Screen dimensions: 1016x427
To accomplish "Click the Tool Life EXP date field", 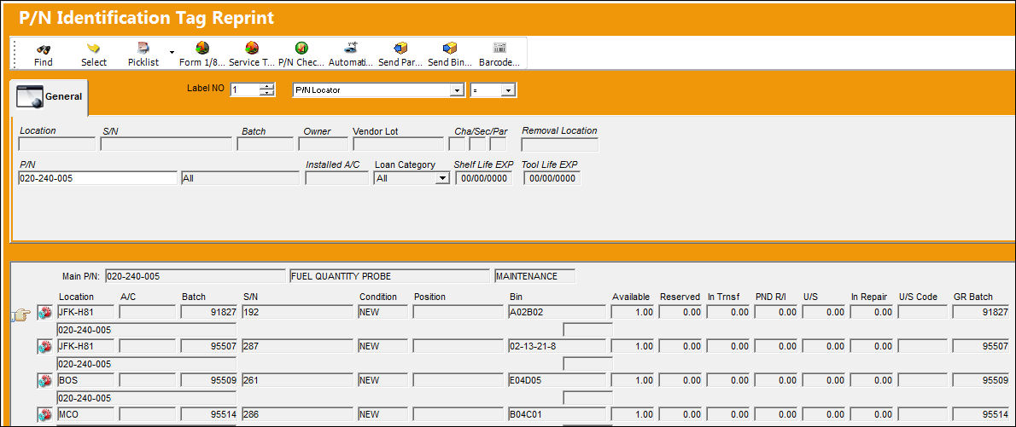I will pyautogui.click(x=552, y=178).
